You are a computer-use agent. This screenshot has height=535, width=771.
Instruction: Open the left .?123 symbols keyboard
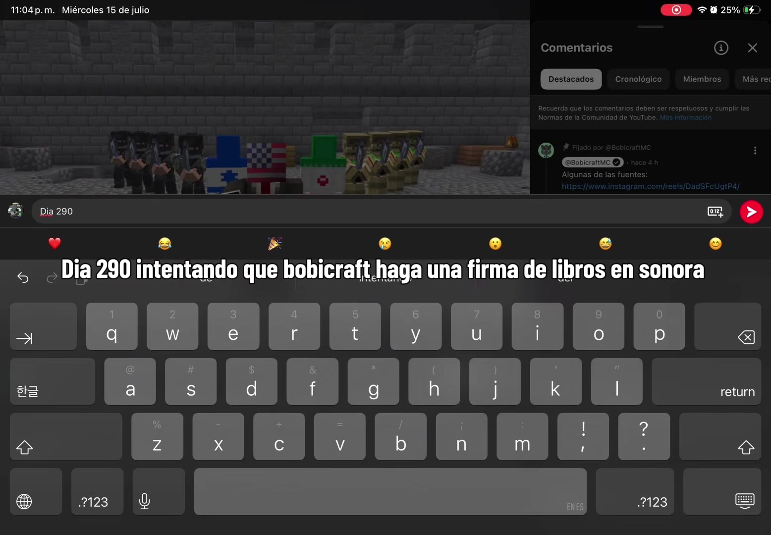(x=97, y=491)
